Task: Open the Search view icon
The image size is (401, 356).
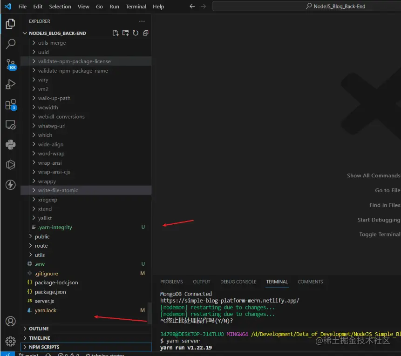Action: click(x=10, y=44)
